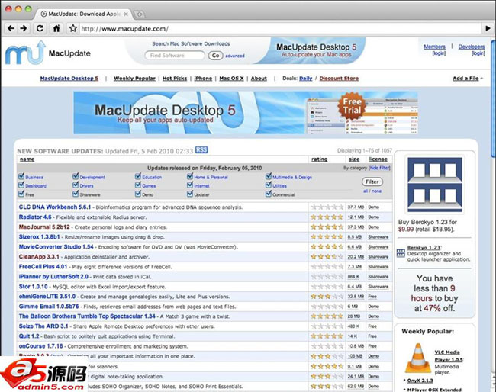This screenshot has width=496, height=392.
Task: Open the home page via house icon
Action: coord(56,28)
